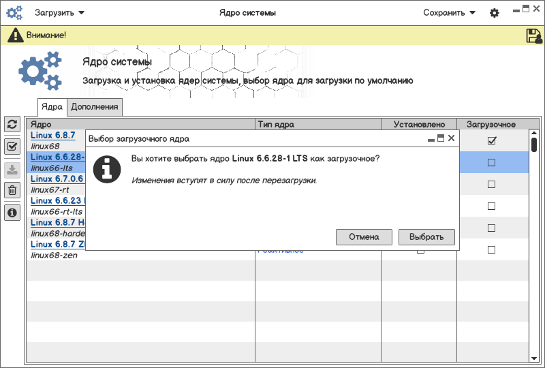Close the Выбор загрузочного ядра dialog
The height and width of the screenshot is (368, 545).
coord(451,138)
